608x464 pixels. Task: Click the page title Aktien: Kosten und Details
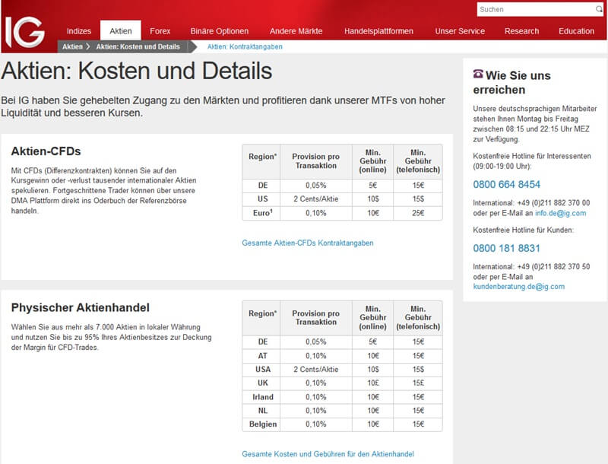pos(137,71)
